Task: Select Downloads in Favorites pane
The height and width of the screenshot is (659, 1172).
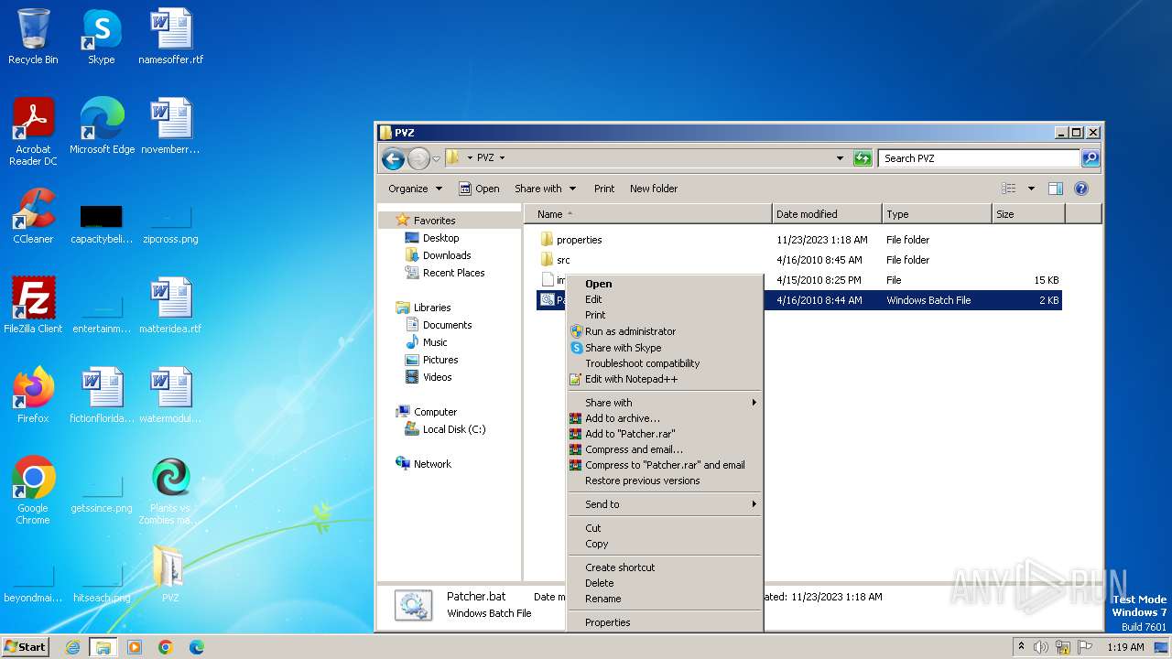Action: pyautogui.click(x=446, y=255)
